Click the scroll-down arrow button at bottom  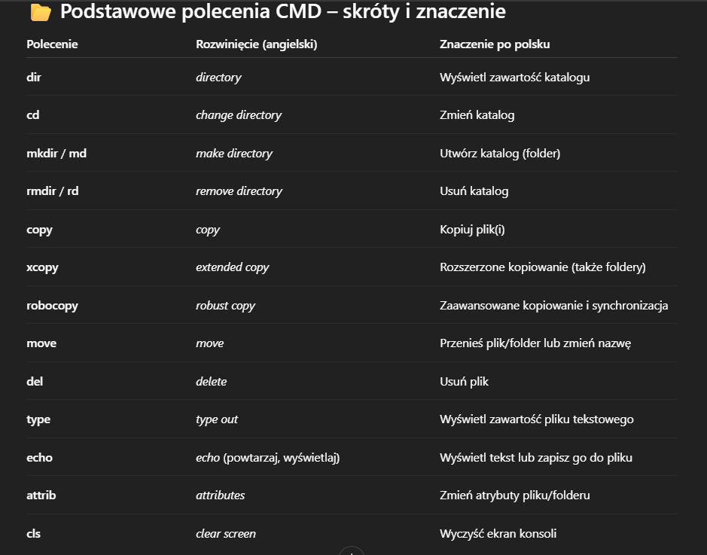tap(352, 550)
